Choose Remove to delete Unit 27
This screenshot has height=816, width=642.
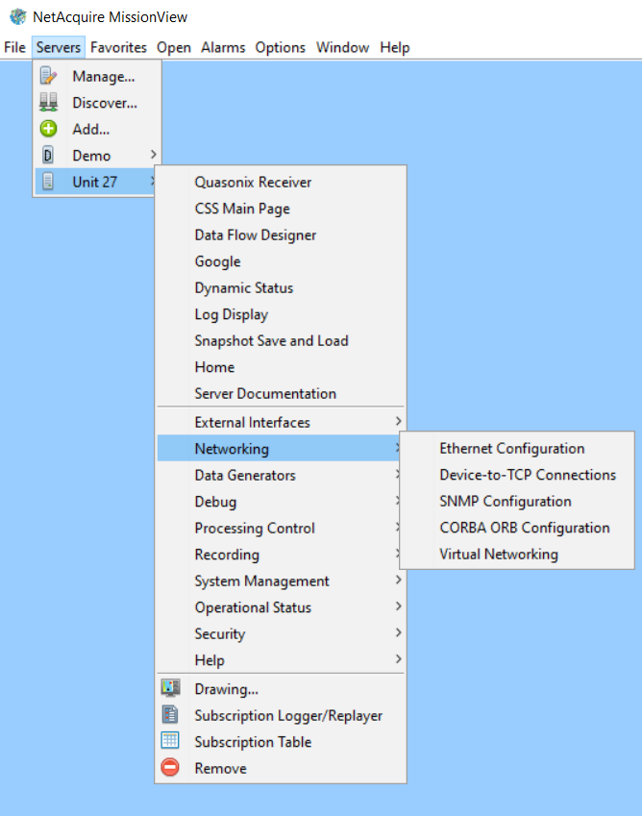pyautogui.click(x=281, y=768)
